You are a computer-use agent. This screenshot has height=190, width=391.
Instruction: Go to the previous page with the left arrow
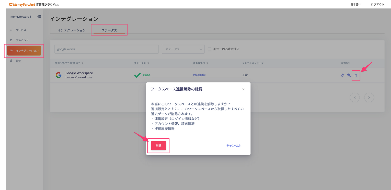tap(355, 97)
